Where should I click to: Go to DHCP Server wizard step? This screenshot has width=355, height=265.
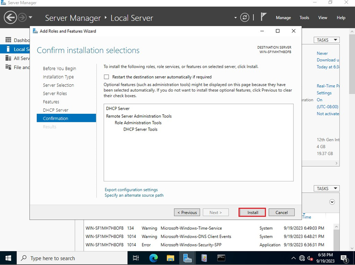(x=55, y=110)
